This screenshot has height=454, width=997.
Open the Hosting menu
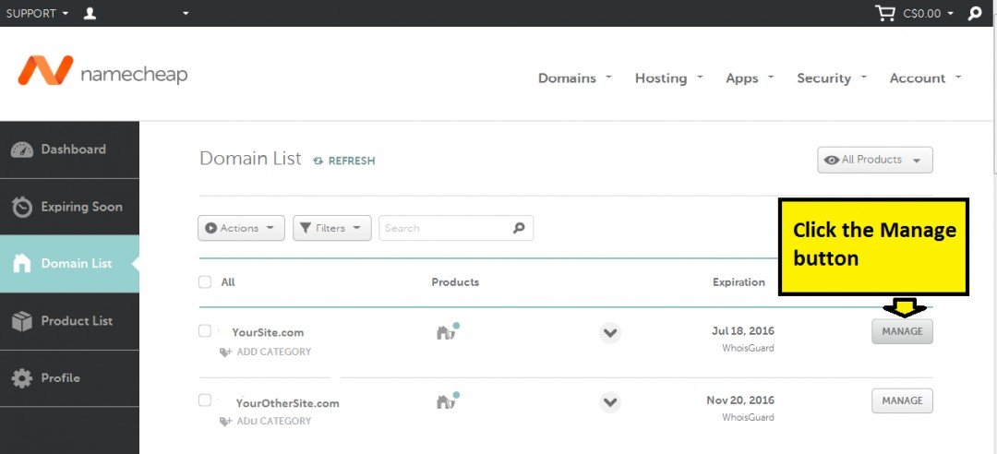[x=669, y=78]
